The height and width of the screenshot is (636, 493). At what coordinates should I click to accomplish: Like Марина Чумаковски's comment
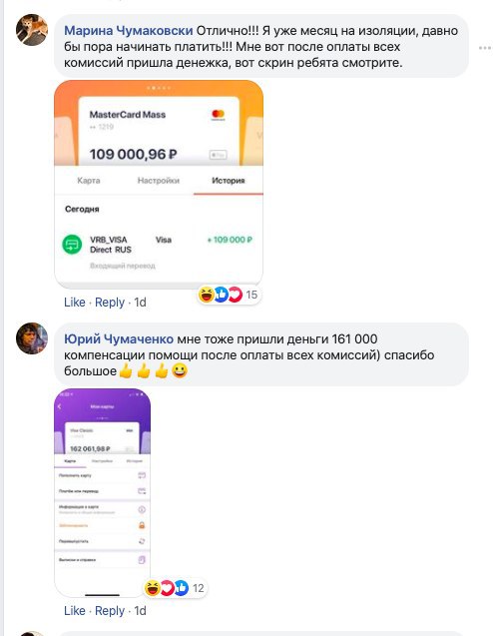[x=75, y=303]
